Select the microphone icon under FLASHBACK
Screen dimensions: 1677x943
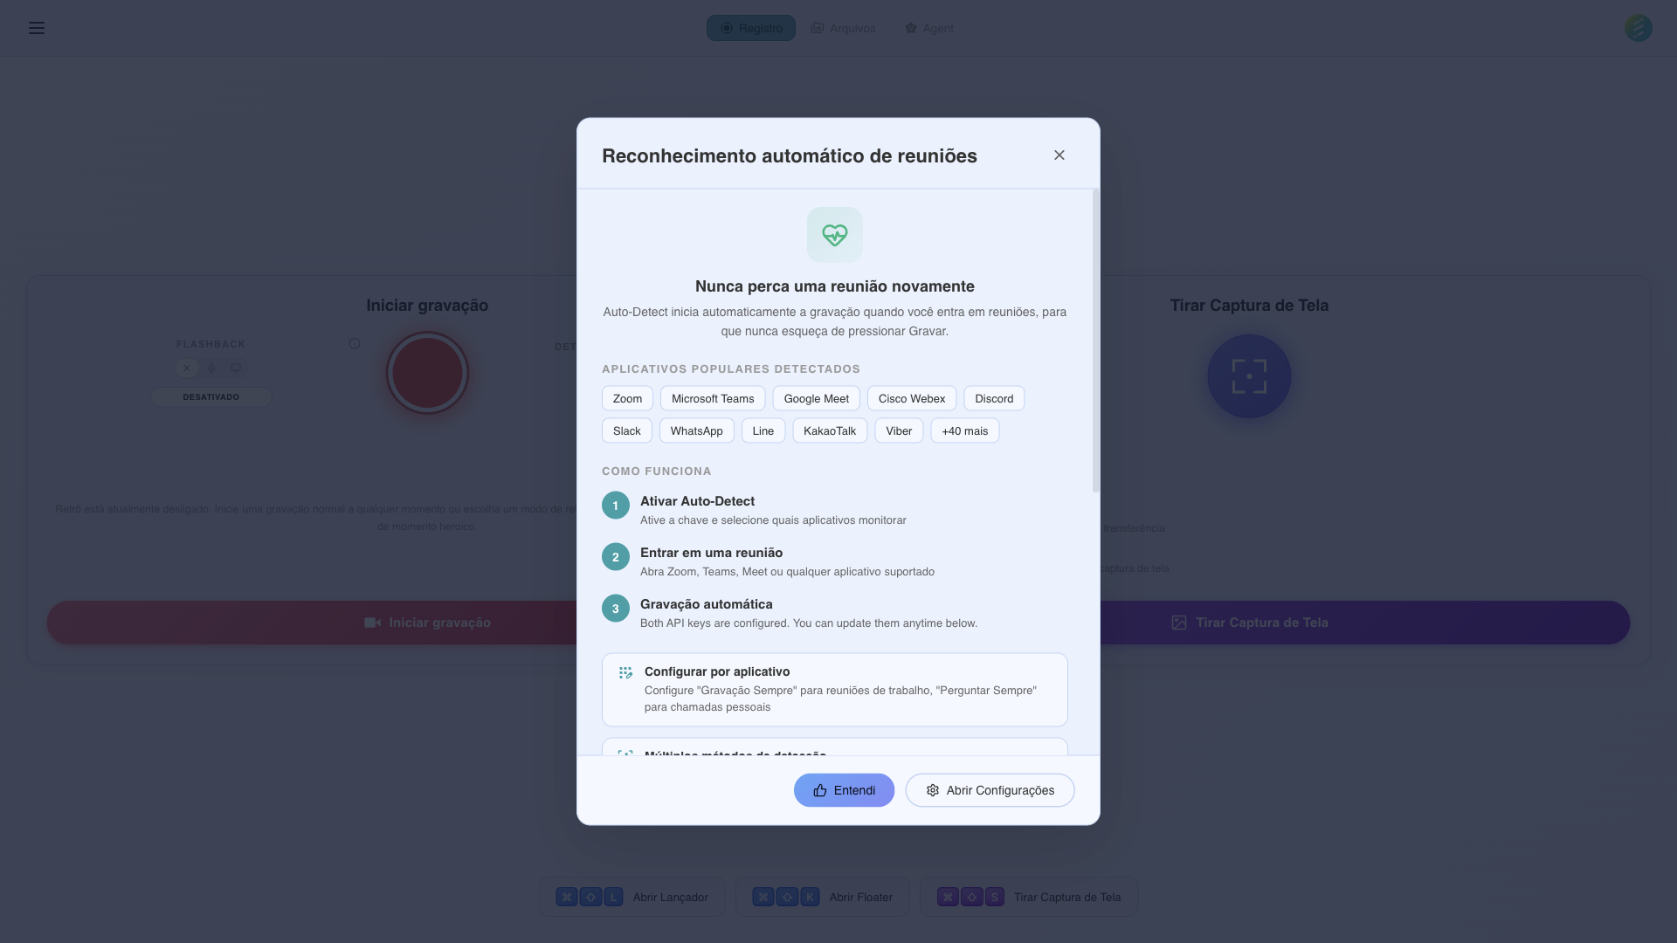pyautogui.click(x=211, y=368)
